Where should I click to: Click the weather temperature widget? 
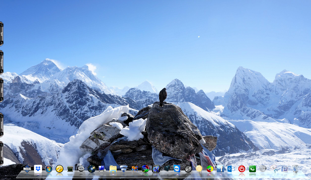199,169
